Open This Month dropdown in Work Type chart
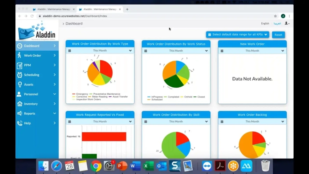Viewport: 309px width, 174px height. click(x=100, y=51)
